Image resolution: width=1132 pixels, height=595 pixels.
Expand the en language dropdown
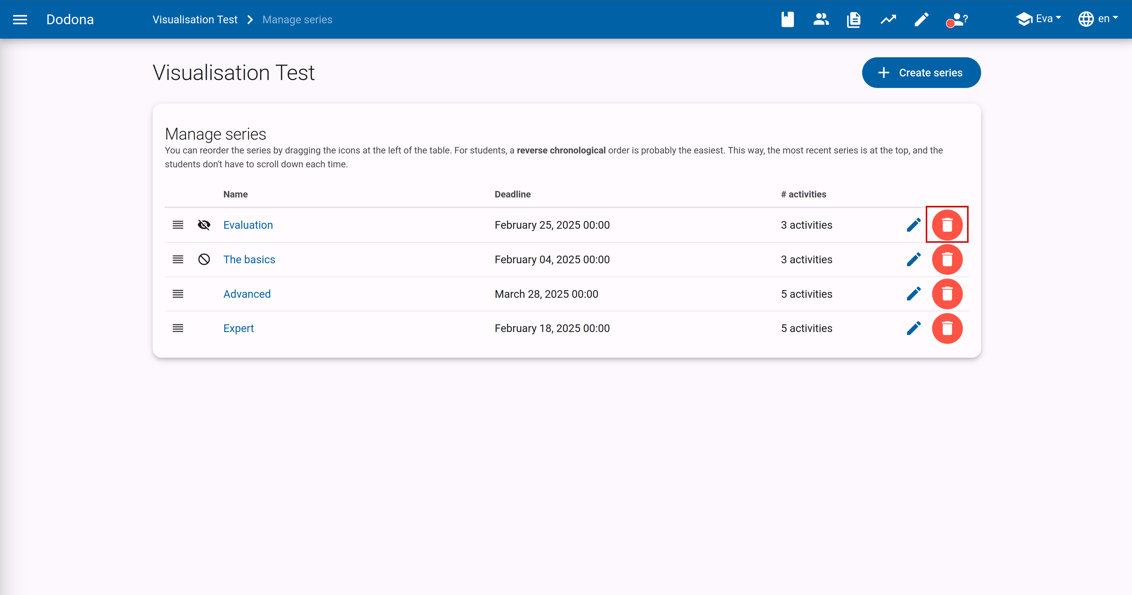coord(1098,19)
